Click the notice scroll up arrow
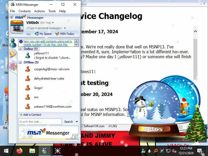This screenshot has width=208, height=156. (x=76, y=41)
